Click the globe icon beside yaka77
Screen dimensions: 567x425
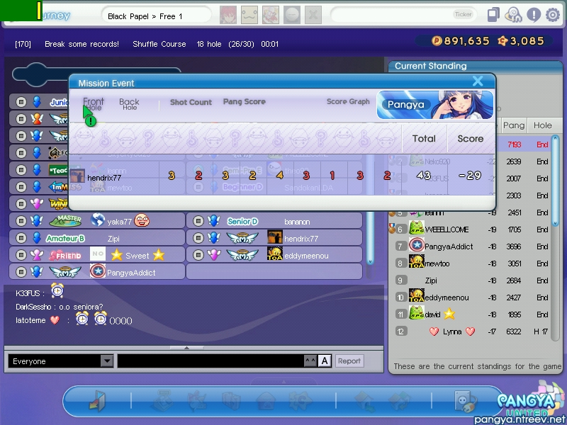point(98,220)
